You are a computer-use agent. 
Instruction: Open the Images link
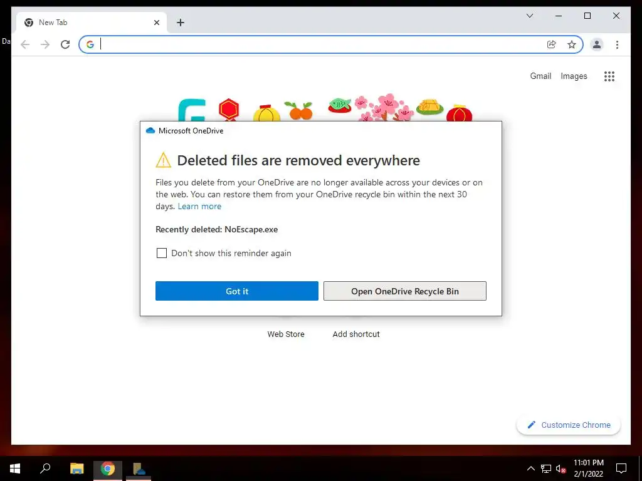(x=574, y=76)
